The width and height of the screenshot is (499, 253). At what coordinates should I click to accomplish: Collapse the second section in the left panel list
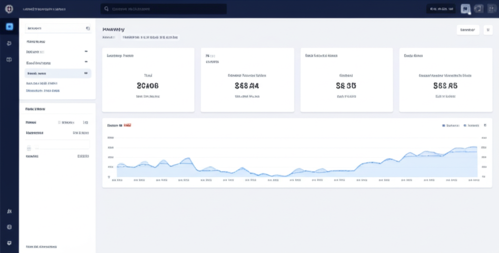point(86,51)
